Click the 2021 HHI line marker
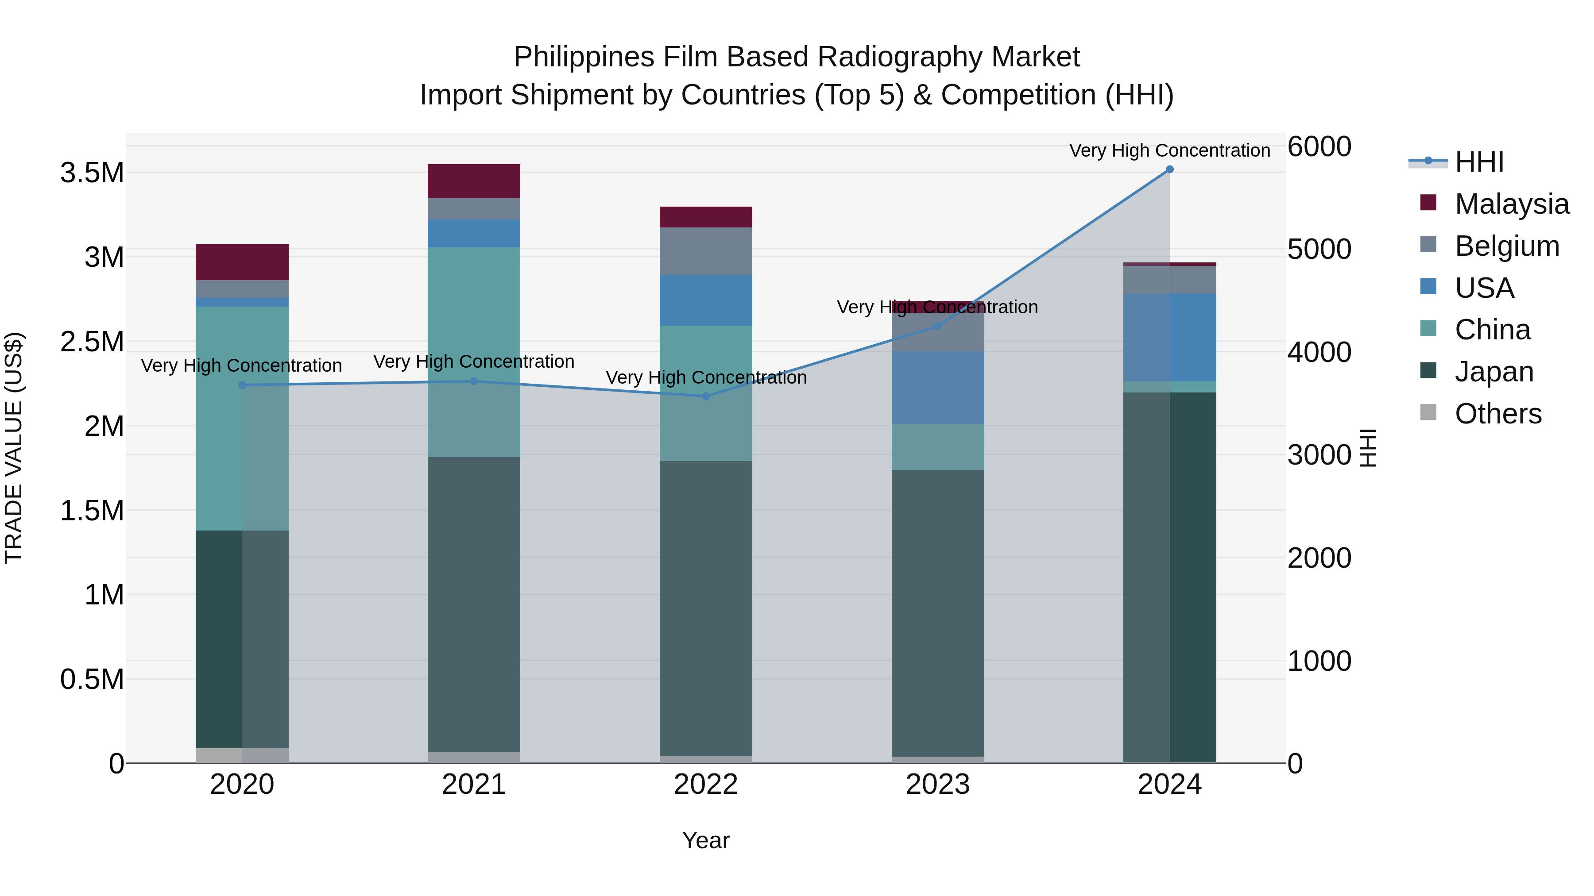 [474, 381]
